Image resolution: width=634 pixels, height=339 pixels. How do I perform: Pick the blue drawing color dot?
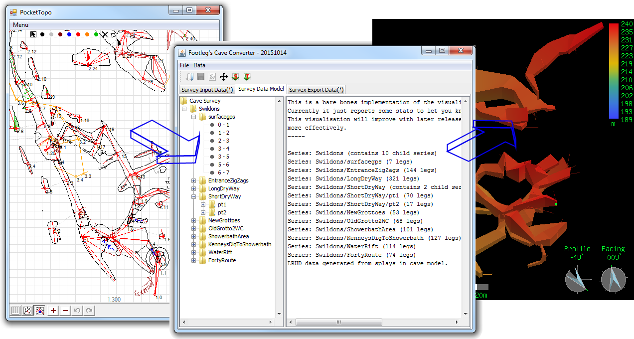[x=69, y=34]
